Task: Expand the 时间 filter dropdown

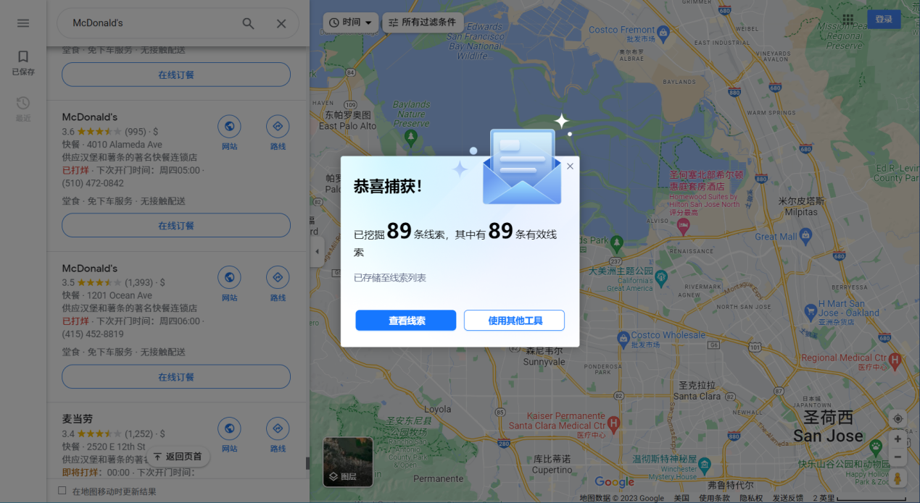Action: click(x=351, y=22)
